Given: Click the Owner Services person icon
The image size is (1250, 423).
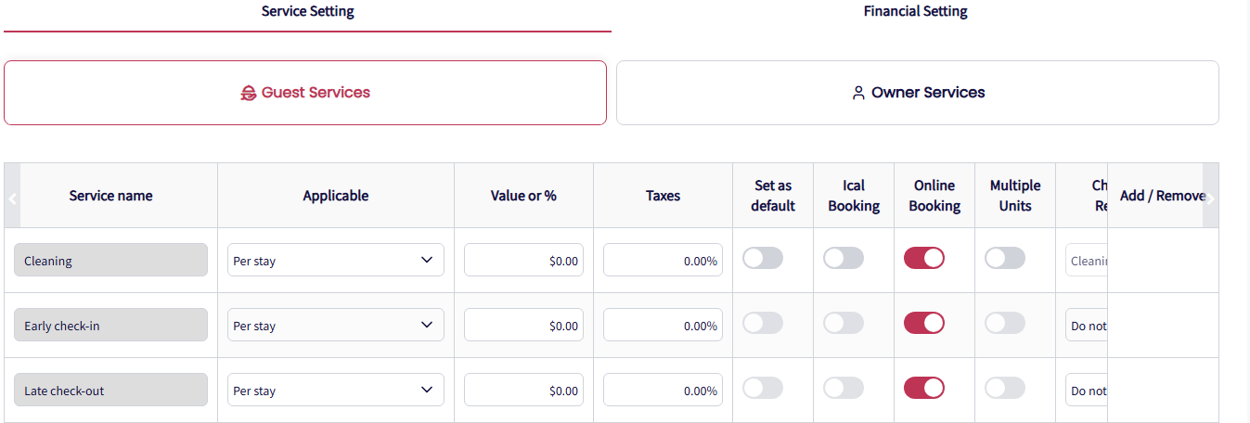Looking at the screenshot, I should coord(857,93).
